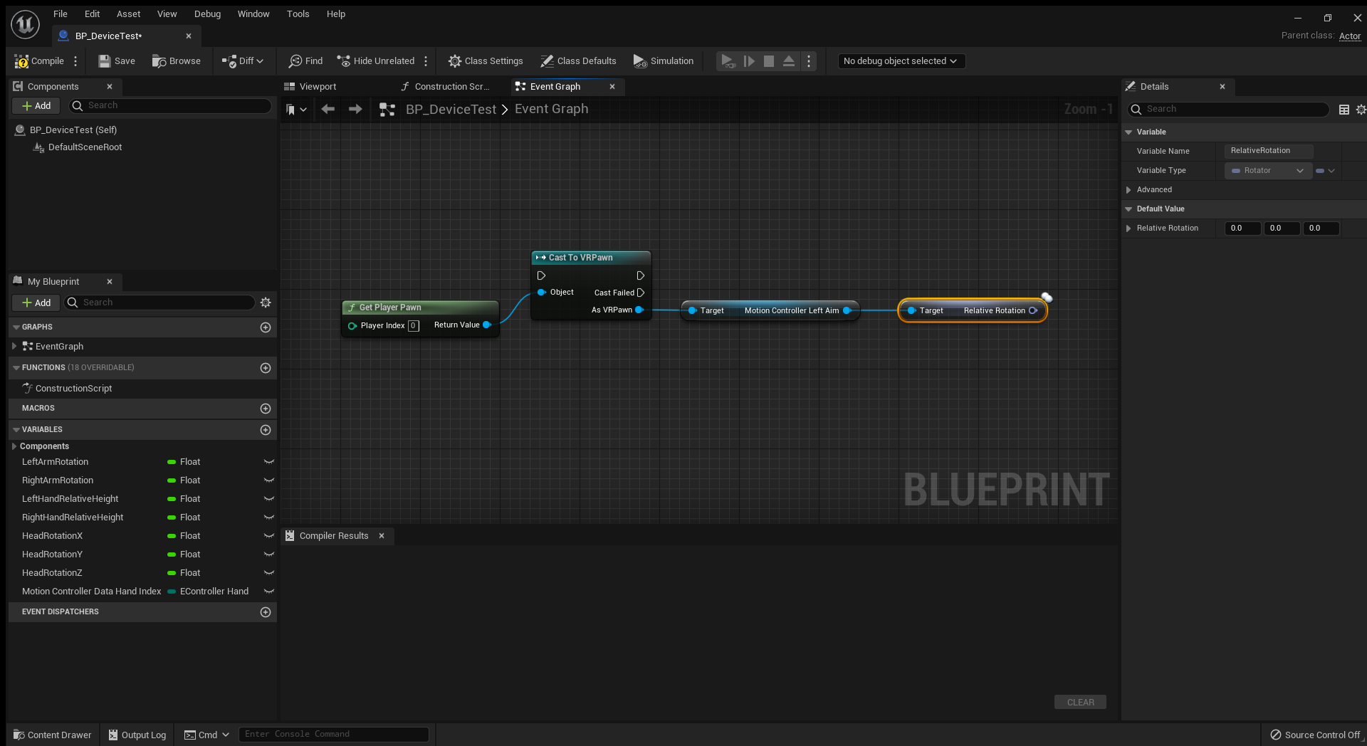This screenshot has height=746, width=1367.
Task: Switch to the Construction Script tab
Action: click(452, 87)
